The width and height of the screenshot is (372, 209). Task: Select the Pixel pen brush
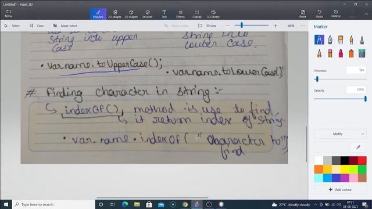(x=362, y=40)
